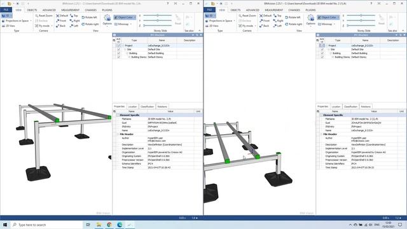Open Relations tab in right properties panel
The image size is (407, 229).
366,107
